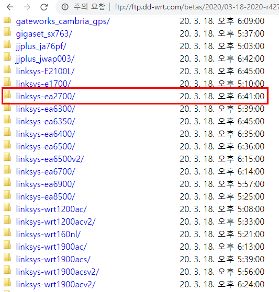Open the linksys-ea6300/ folder link

[x=46, y=109]
